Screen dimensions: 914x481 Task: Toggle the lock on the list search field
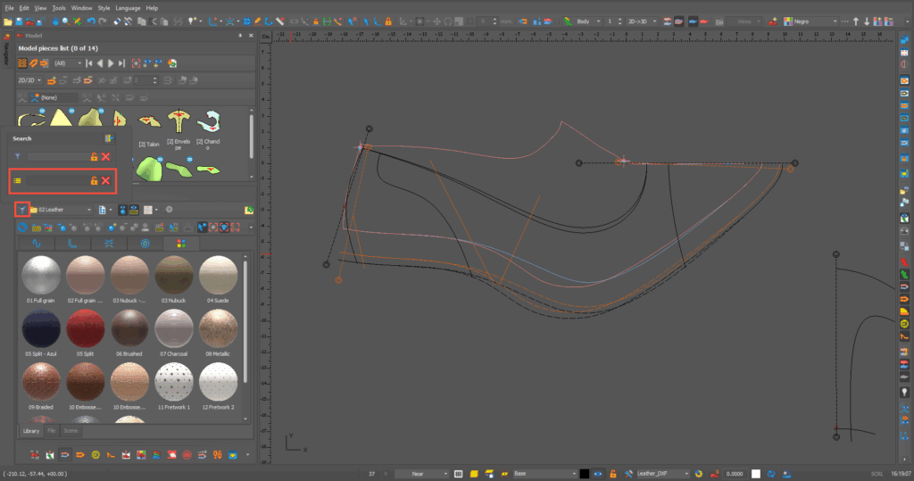94,181
